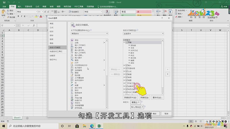Click the Insert Function fx icon

click(34, 26)
